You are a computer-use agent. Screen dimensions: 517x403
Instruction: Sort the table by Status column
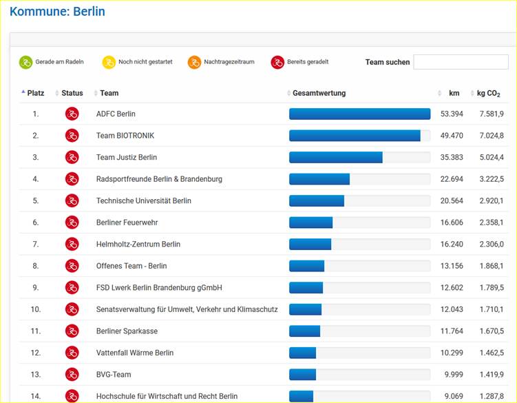72,93
